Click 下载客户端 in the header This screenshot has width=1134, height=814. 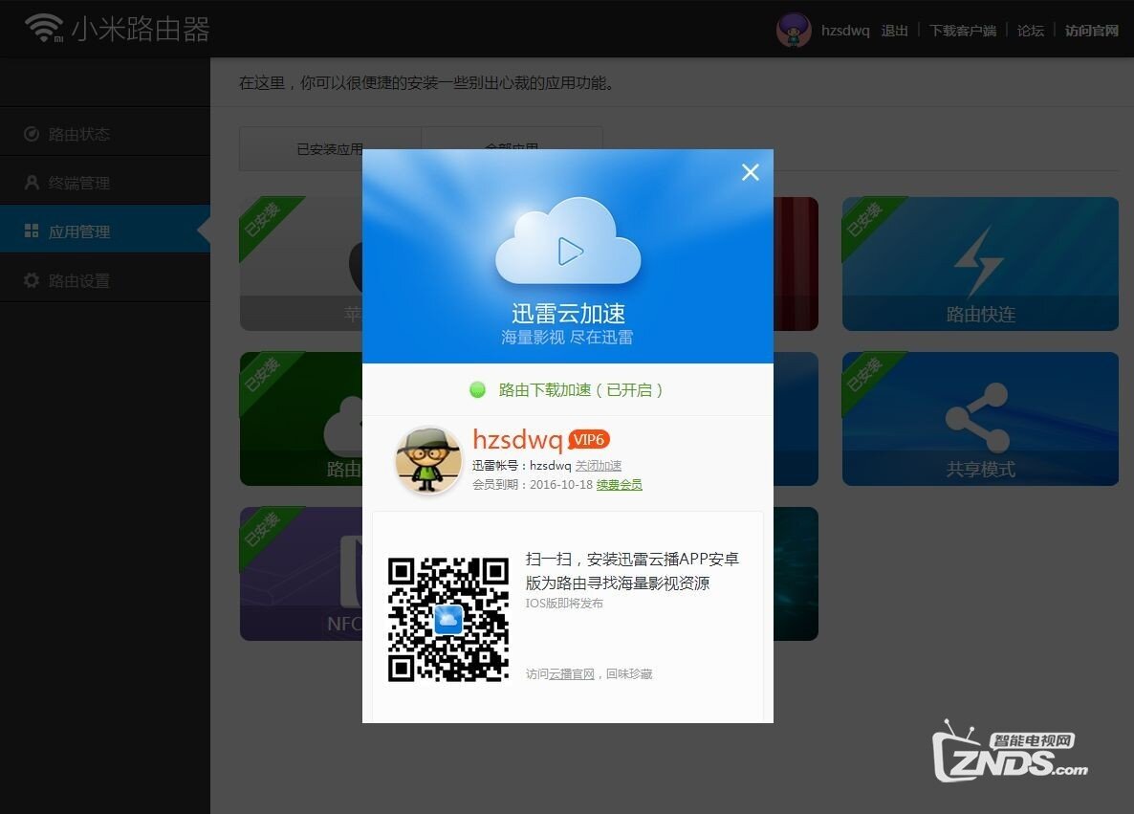click(963, 31)
